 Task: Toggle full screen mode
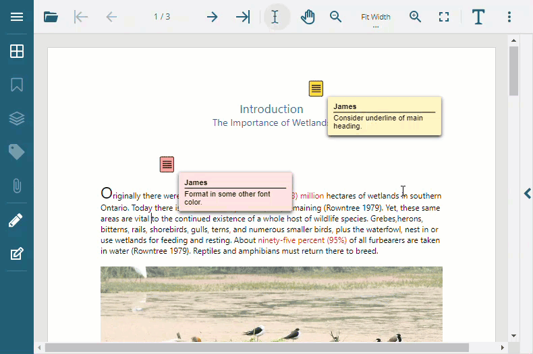444,17
